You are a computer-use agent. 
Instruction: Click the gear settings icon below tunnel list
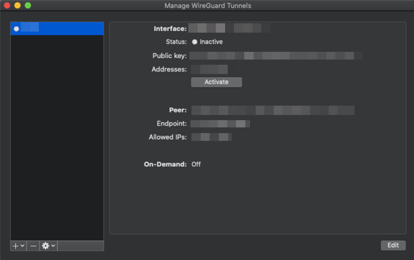coord(45,246)
